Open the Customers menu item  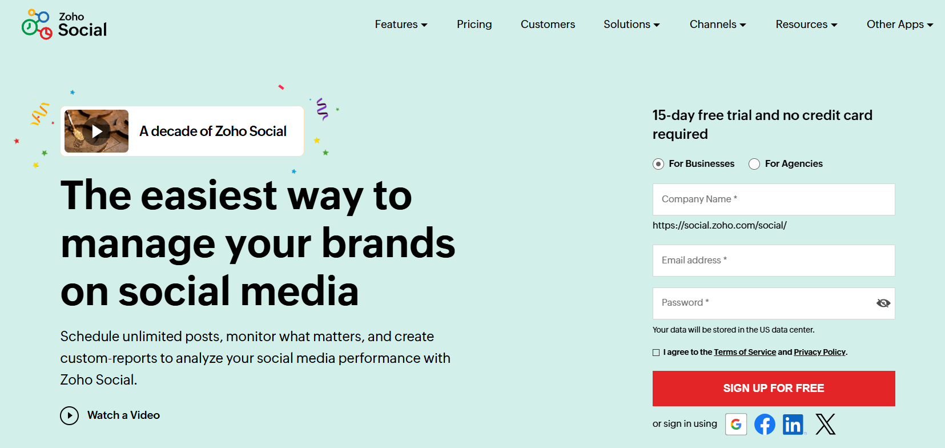(x=548, y=24)
